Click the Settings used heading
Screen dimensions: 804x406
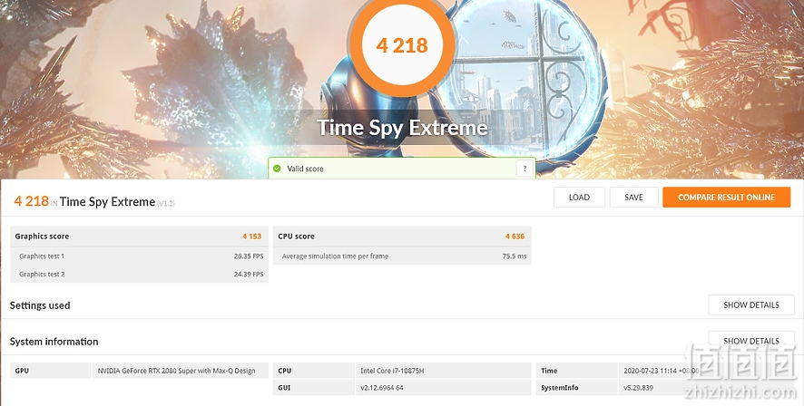click(x=40, y=305)
